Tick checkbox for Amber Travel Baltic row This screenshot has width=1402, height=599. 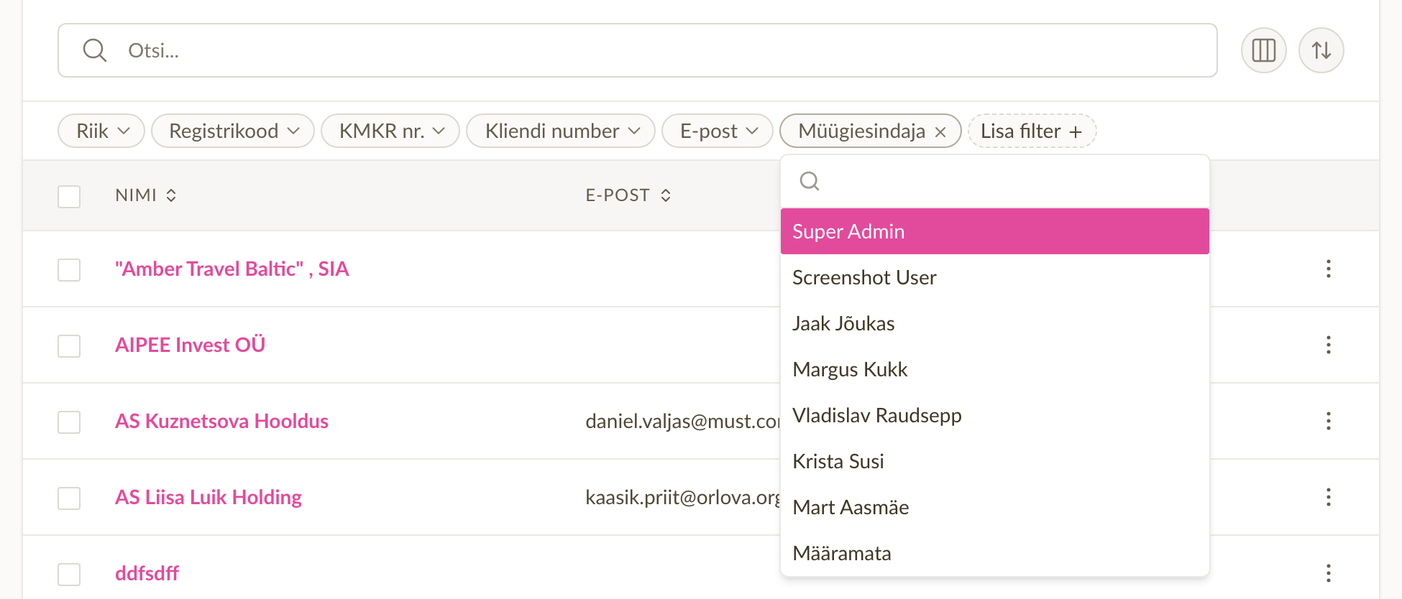69,270
